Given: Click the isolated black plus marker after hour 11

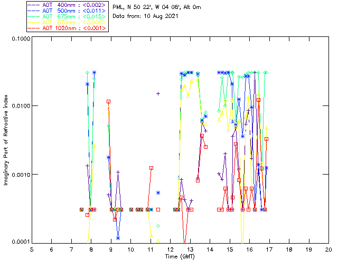Looking at the screenshot, I should pyautogui.click(x=158, y=93).
